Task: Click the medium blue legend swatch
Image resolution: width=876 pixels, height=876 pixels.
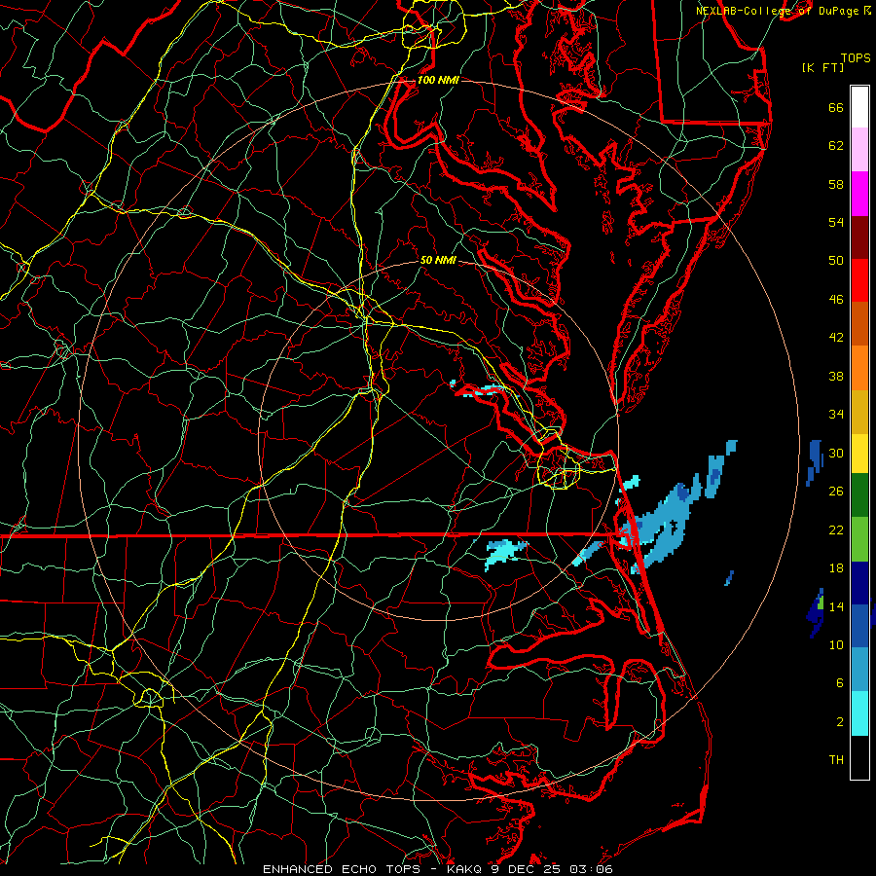Action: 859,626
